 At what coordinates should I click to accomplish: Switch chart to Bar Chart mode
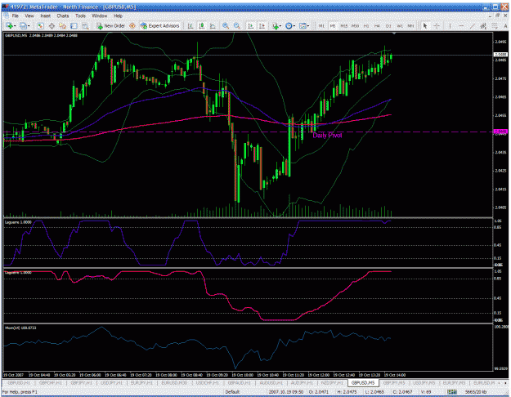[x=191, y=25]
